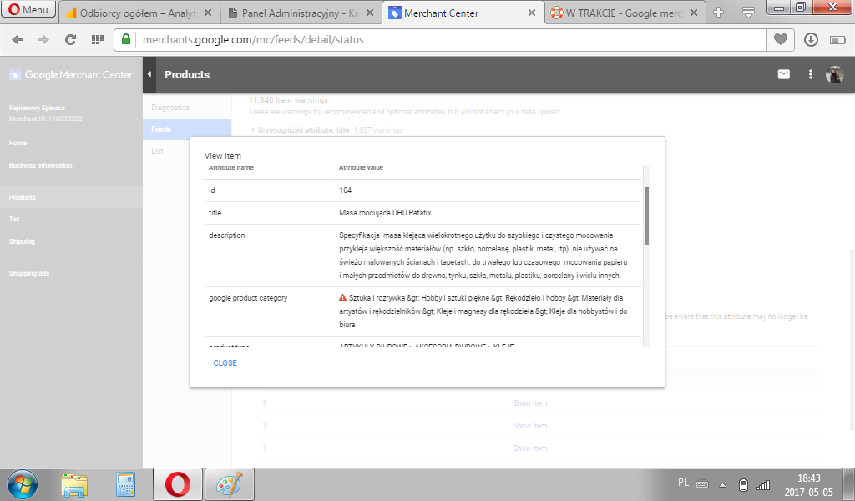Open the mail notifications icon
Screen dimensions: 855x501
783,74
